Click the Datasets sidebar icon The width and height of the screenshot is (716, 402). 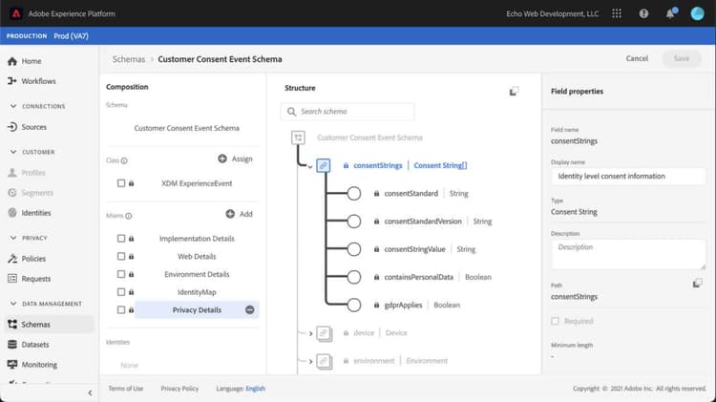click(x=12, y=345)
